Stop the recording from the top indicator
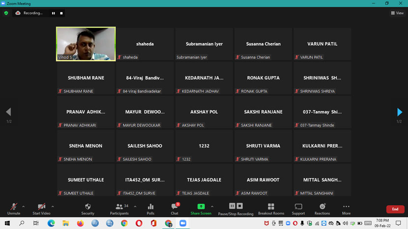The width and height of the screenshot is (408, 229). pos(61,13)
